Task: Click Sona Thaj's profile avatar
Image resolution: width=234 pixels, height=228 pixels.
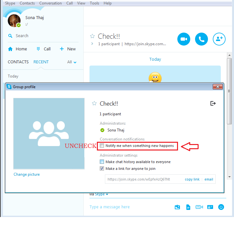Action: [x=14, y=21]
